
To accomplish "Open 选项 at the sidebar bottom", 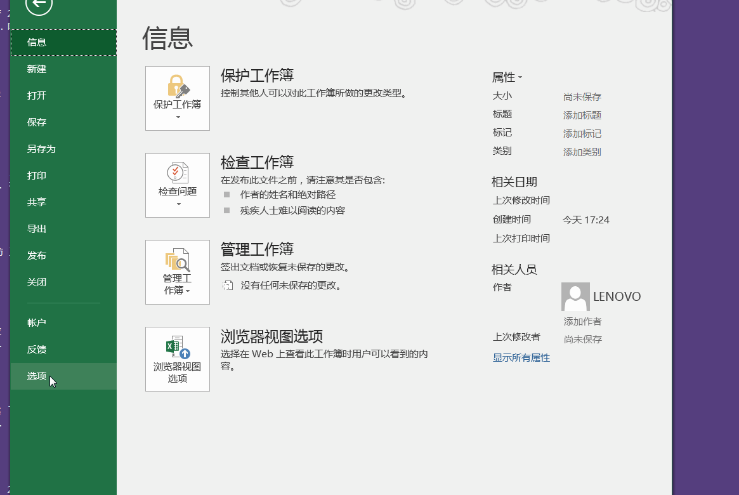I will [36, 376].
